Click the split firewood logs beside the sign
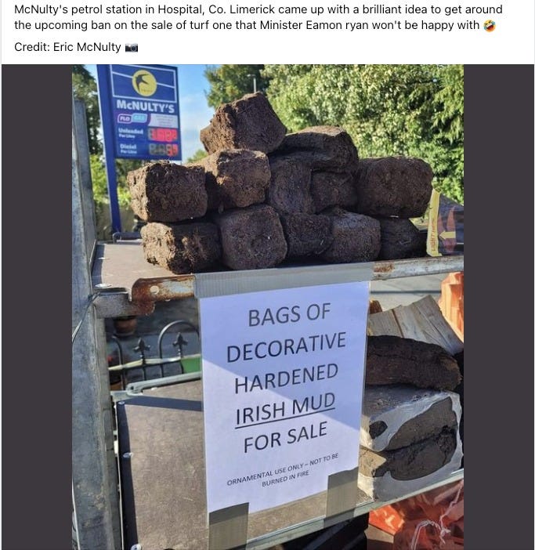This screenshot has width=535, height=550. click(414, 324)
